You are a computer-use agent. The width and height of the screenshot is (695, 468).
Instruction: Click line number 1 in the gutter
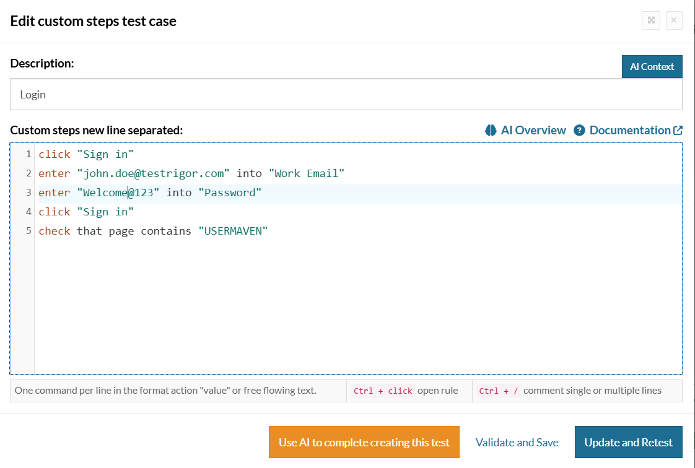(28, 154)
